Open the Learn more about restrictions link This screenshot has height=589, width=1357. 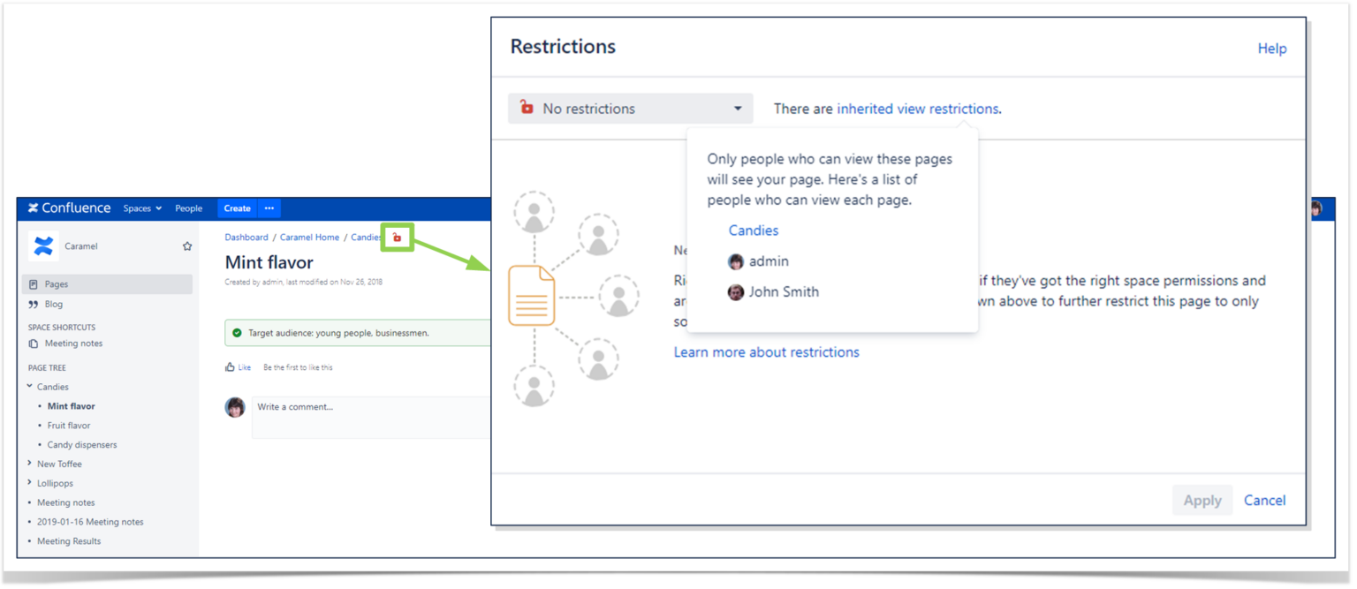pos(766,352)
